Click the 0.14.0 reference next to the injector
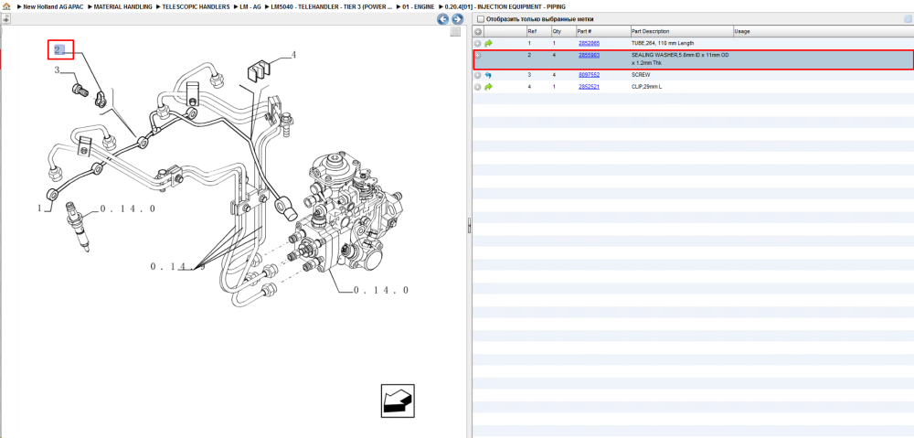The width and height of the screenshot is (914, 438). [x=128, y=208]
